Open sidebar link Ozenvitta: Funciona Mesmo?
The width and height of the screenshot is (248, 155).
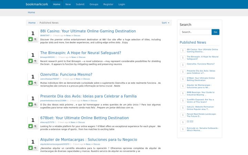click(x=200, y=64)
